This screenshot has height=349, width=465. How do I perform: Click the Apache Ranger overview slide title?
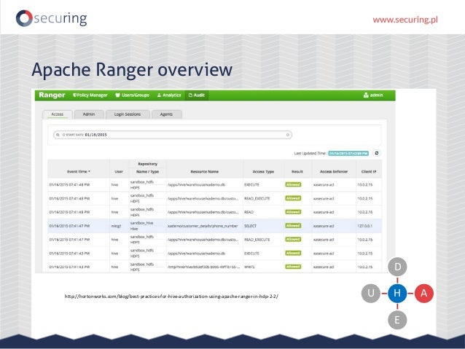tap(132, 70)
